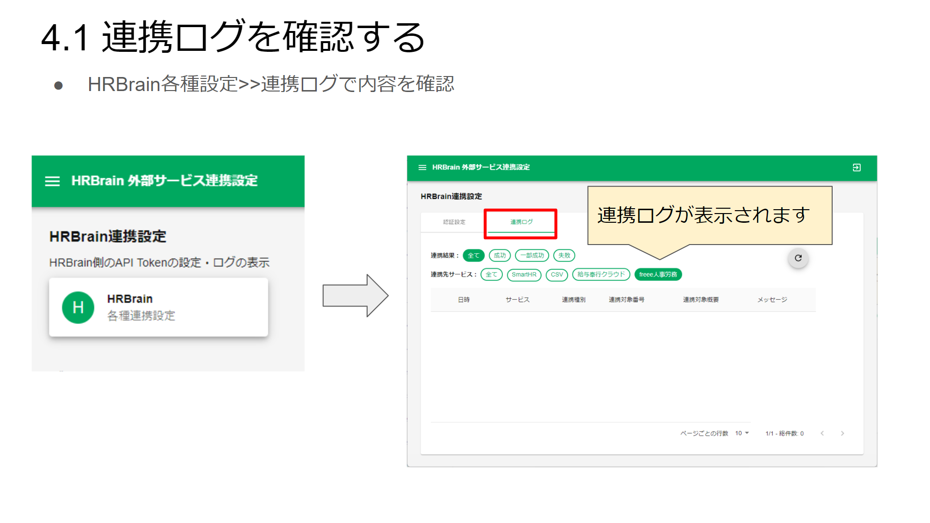Click サービス column header
This screenshot has height=523, width=930.
pyautogui.click(x=518, y=300)
